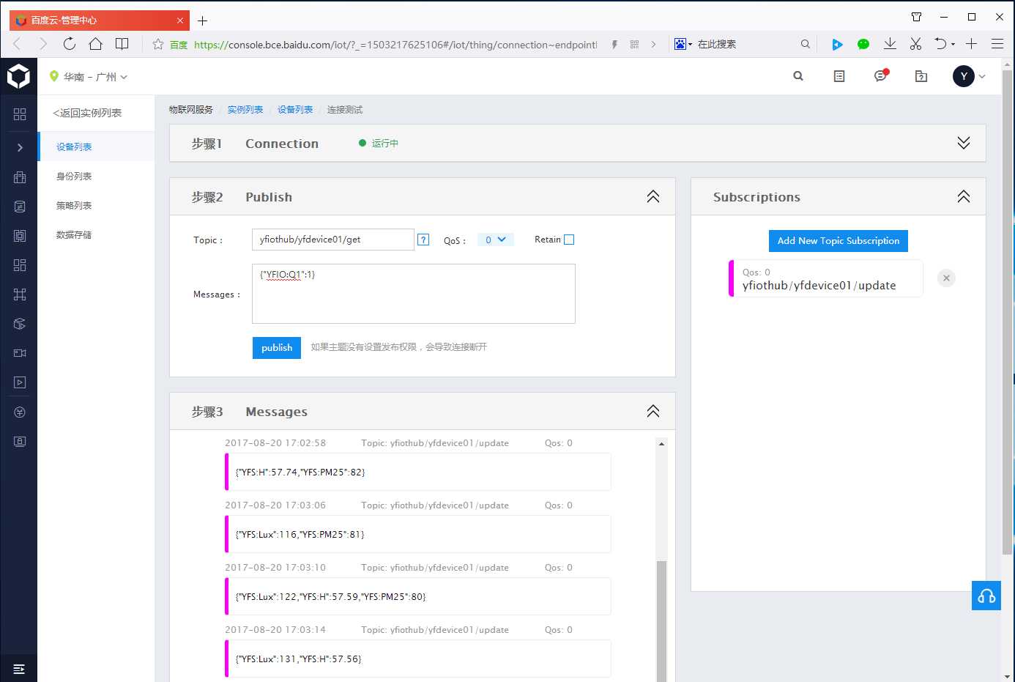Click the green WeChat toolbar icon
The width and height of the screenshot is (1015, 682).
(863, 44)
